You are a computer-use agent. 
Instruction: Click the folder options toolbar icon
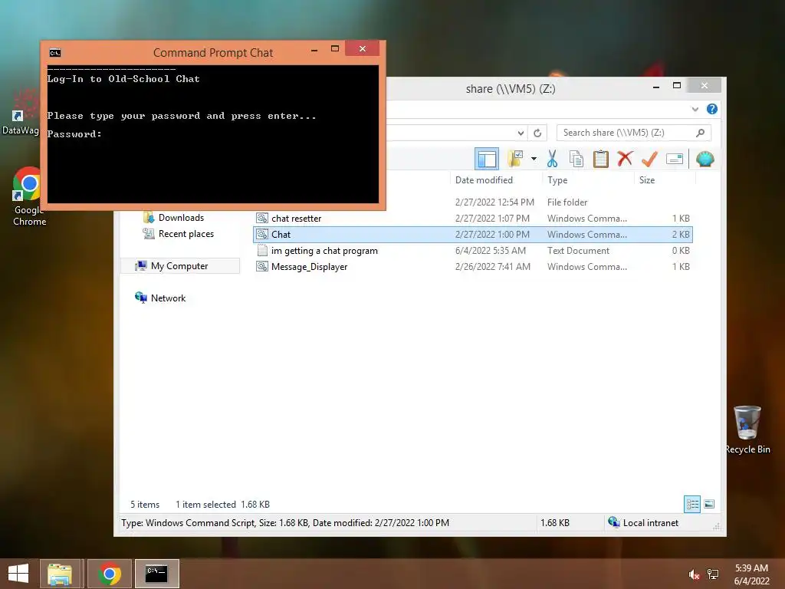[515, 159]
